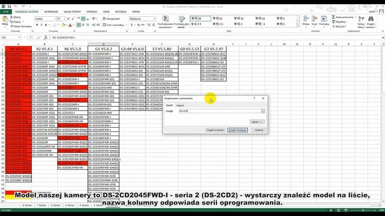This screenshot has height=216, width=385.
Task: Toggle align text right button
Action: pyautogui.click(x=88, y=25)
